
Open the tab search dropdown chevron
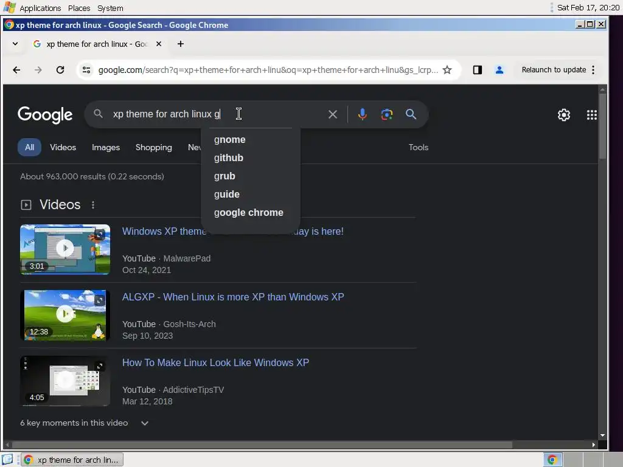click(x=15, y=44)
